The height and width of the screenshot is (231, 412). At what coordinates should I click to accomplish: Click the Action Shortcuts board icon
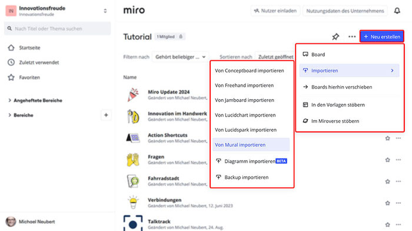(133, 138)
